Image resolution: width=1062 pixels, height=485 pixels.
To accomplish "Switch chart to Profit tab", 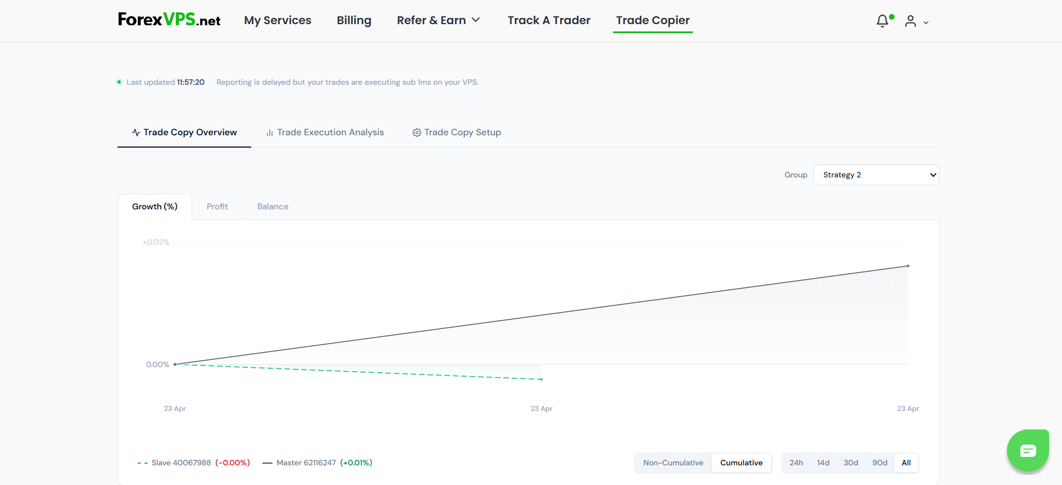I will point(217,207).
